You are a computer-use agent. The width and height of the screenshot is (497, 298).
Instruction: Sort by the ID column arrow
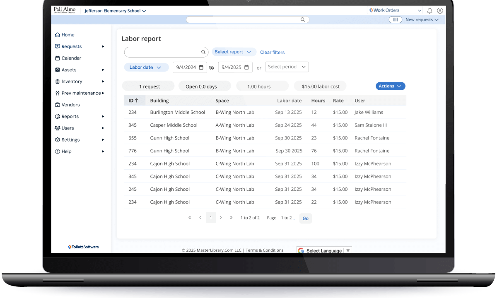pyautogui.click(x=137, y=101)
